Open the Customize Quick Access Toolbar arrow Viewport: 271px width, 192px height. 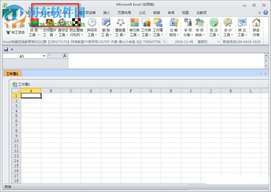click(x=12, y=49)
